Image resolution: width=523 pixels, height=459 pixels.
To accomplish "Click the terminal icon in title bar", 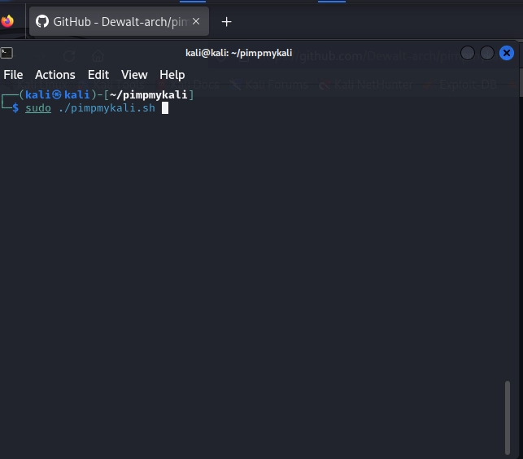I will tap(7, 53).
